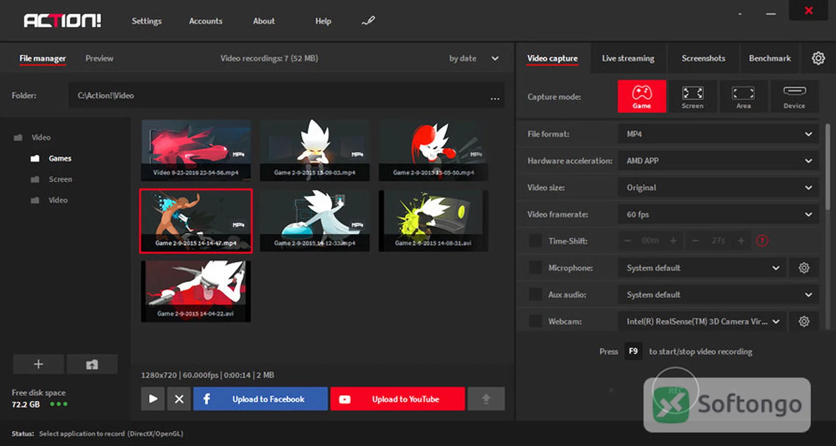This screenshot has width=836, height=446.
Task: Click the settings panel vertical scrollbar
Action: (x=828, y=168)
